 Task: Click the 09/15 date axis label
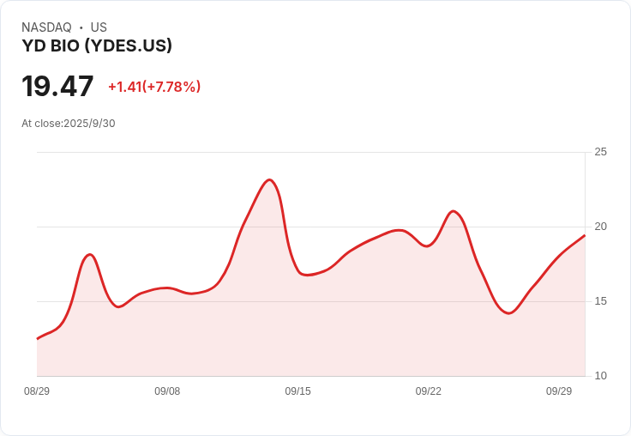pyautogui.click(x=297, y=391)
